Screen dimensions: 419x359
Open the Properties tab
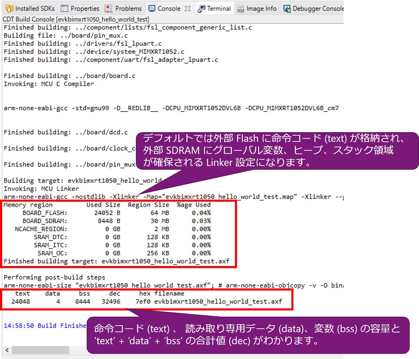85,9
